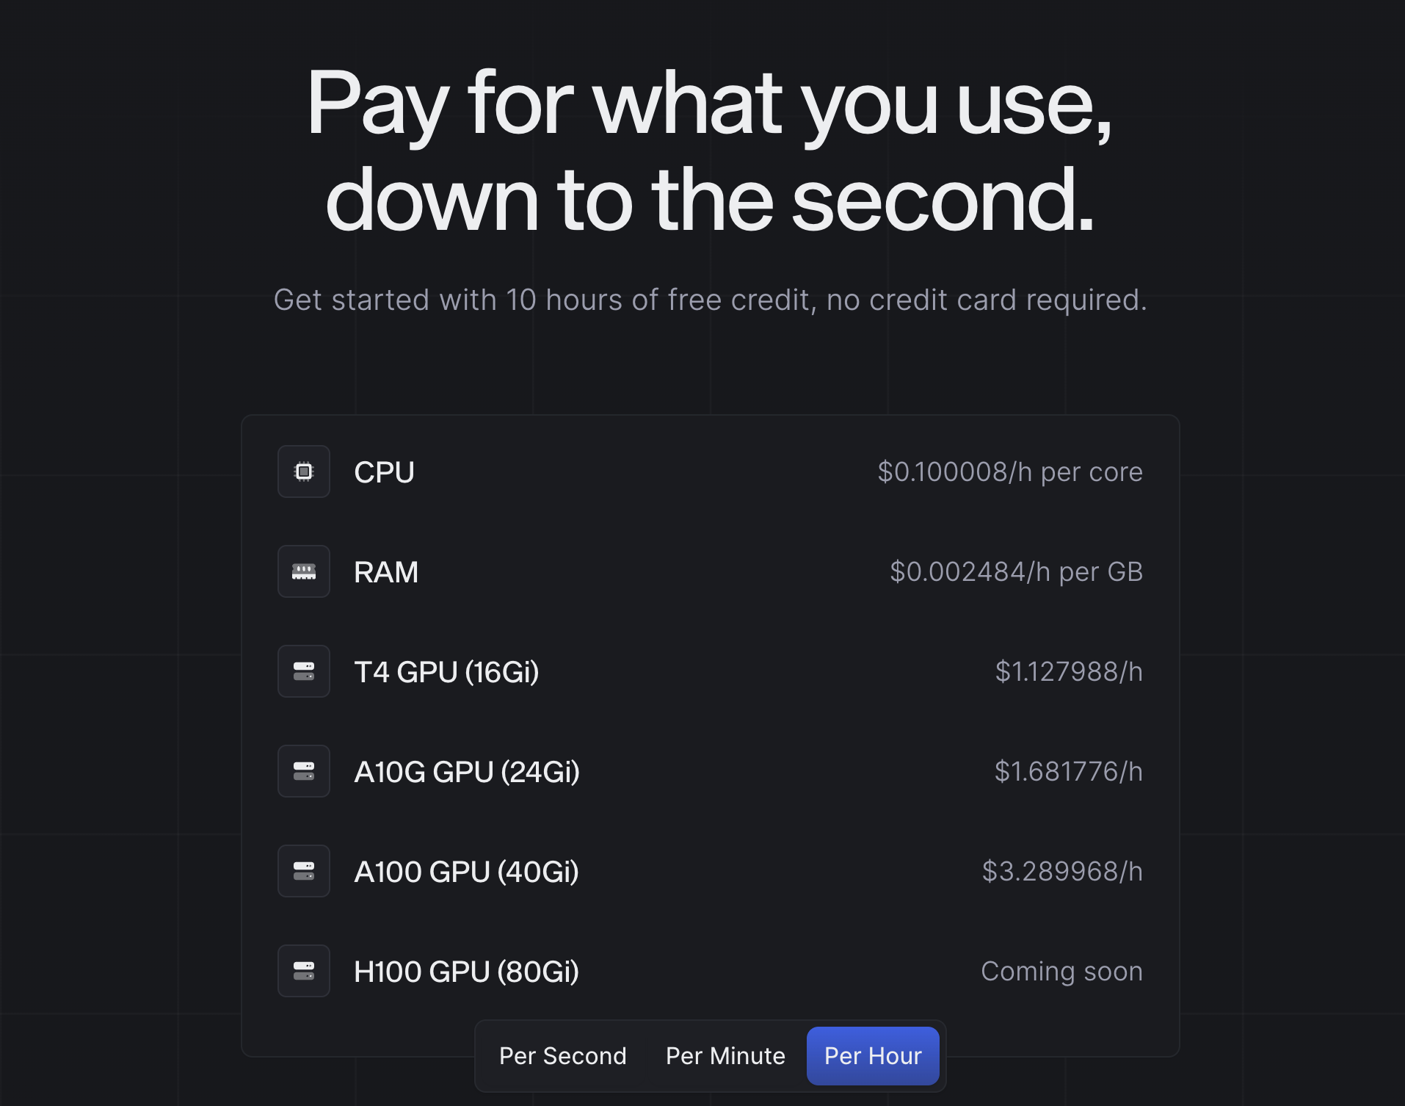
Task: Click the CPU pricing row label
Action: 383,472
